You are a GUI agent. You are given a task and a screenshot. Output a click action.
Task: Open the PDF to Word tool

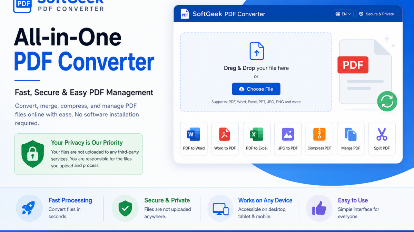[194, 139]
